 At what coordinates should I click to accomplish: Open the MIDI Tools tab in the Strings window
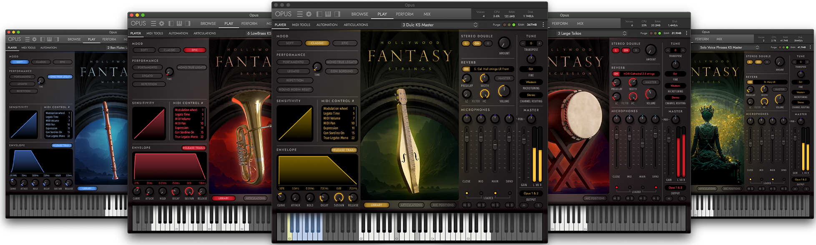[301, 25]
